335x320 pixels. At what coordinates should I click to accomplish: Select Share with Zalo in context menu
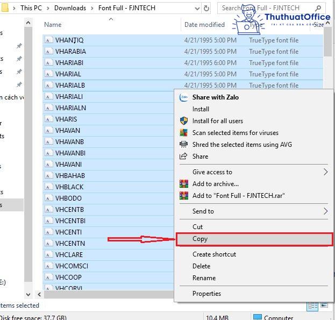tap(253, 97)
